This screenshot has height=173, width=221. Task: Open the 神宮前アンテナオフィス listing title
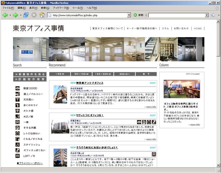click(x=90, y=83)
